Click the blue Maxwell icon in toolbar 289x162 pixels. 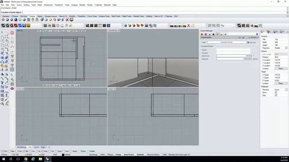pyautogui.click(x=20, y=26)
